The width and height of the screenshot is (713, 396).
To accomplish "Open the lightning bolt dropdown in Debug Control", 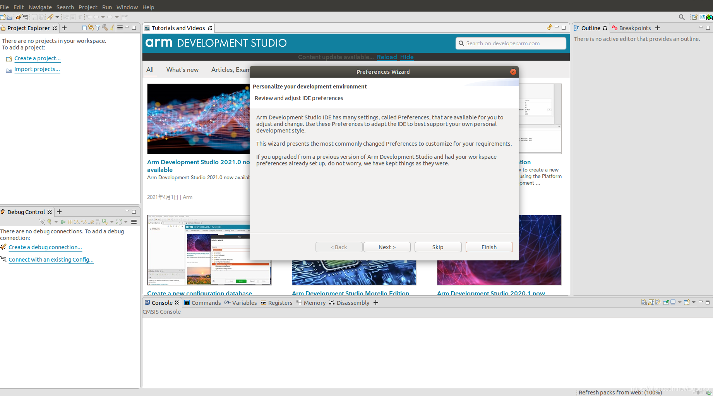I will (56, 222).
